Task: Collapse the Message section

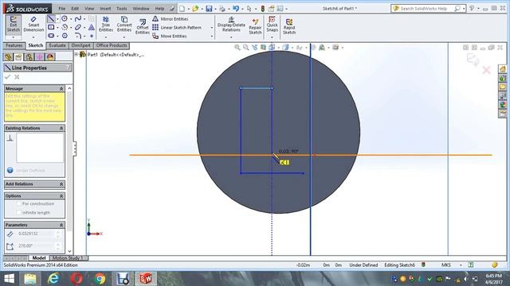Action: (x=61, y=88)
